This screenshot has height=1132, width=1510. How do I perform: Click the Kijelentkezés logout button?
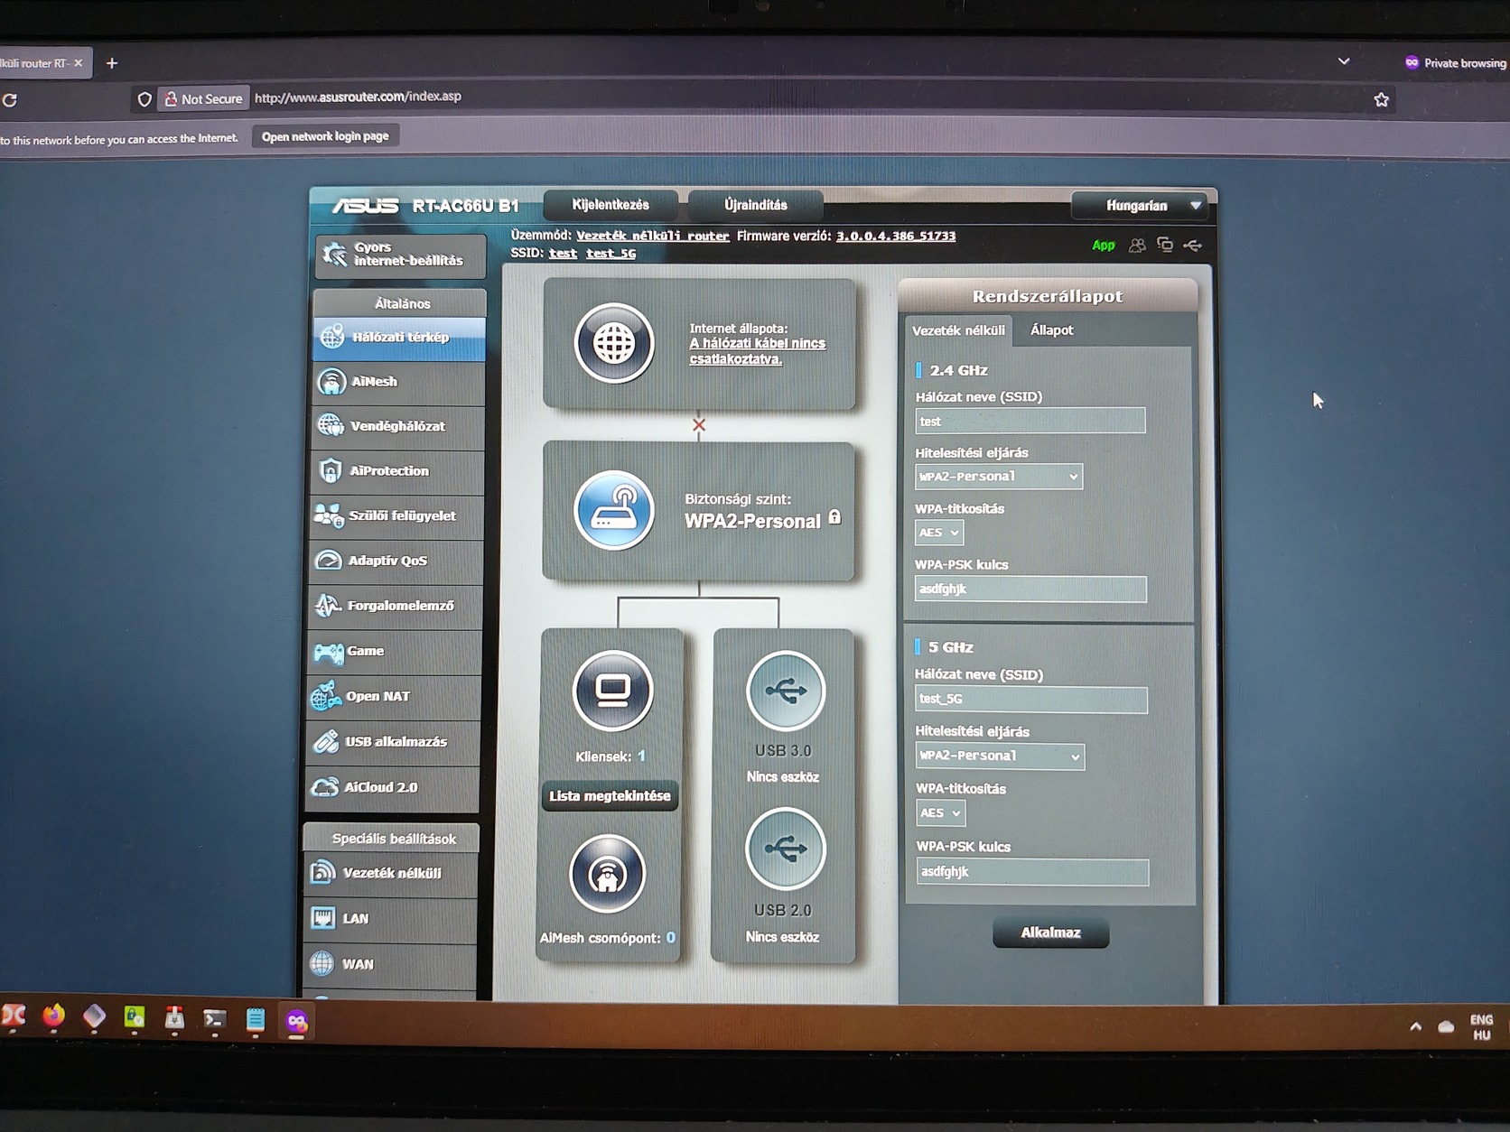pyautogui.click(x=611, y=205)
